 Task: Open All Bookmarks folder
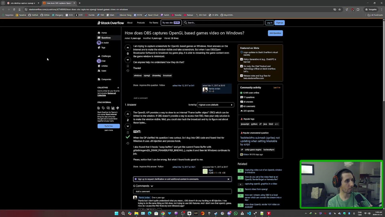[375, 15]
